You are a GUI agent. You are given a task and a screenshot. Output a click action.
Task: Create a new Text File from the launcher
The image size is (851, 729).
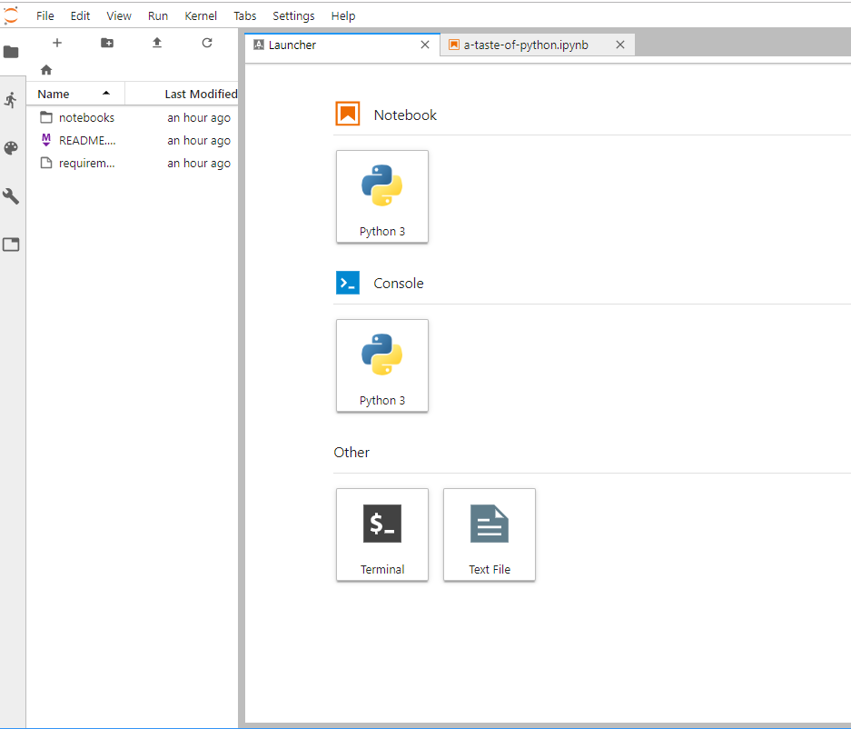[490, 534]
